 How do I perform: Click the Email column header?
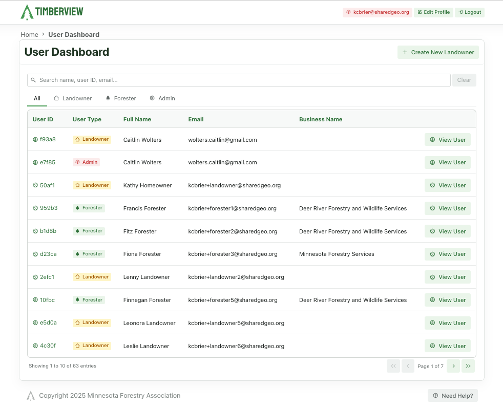click(196, 119)
